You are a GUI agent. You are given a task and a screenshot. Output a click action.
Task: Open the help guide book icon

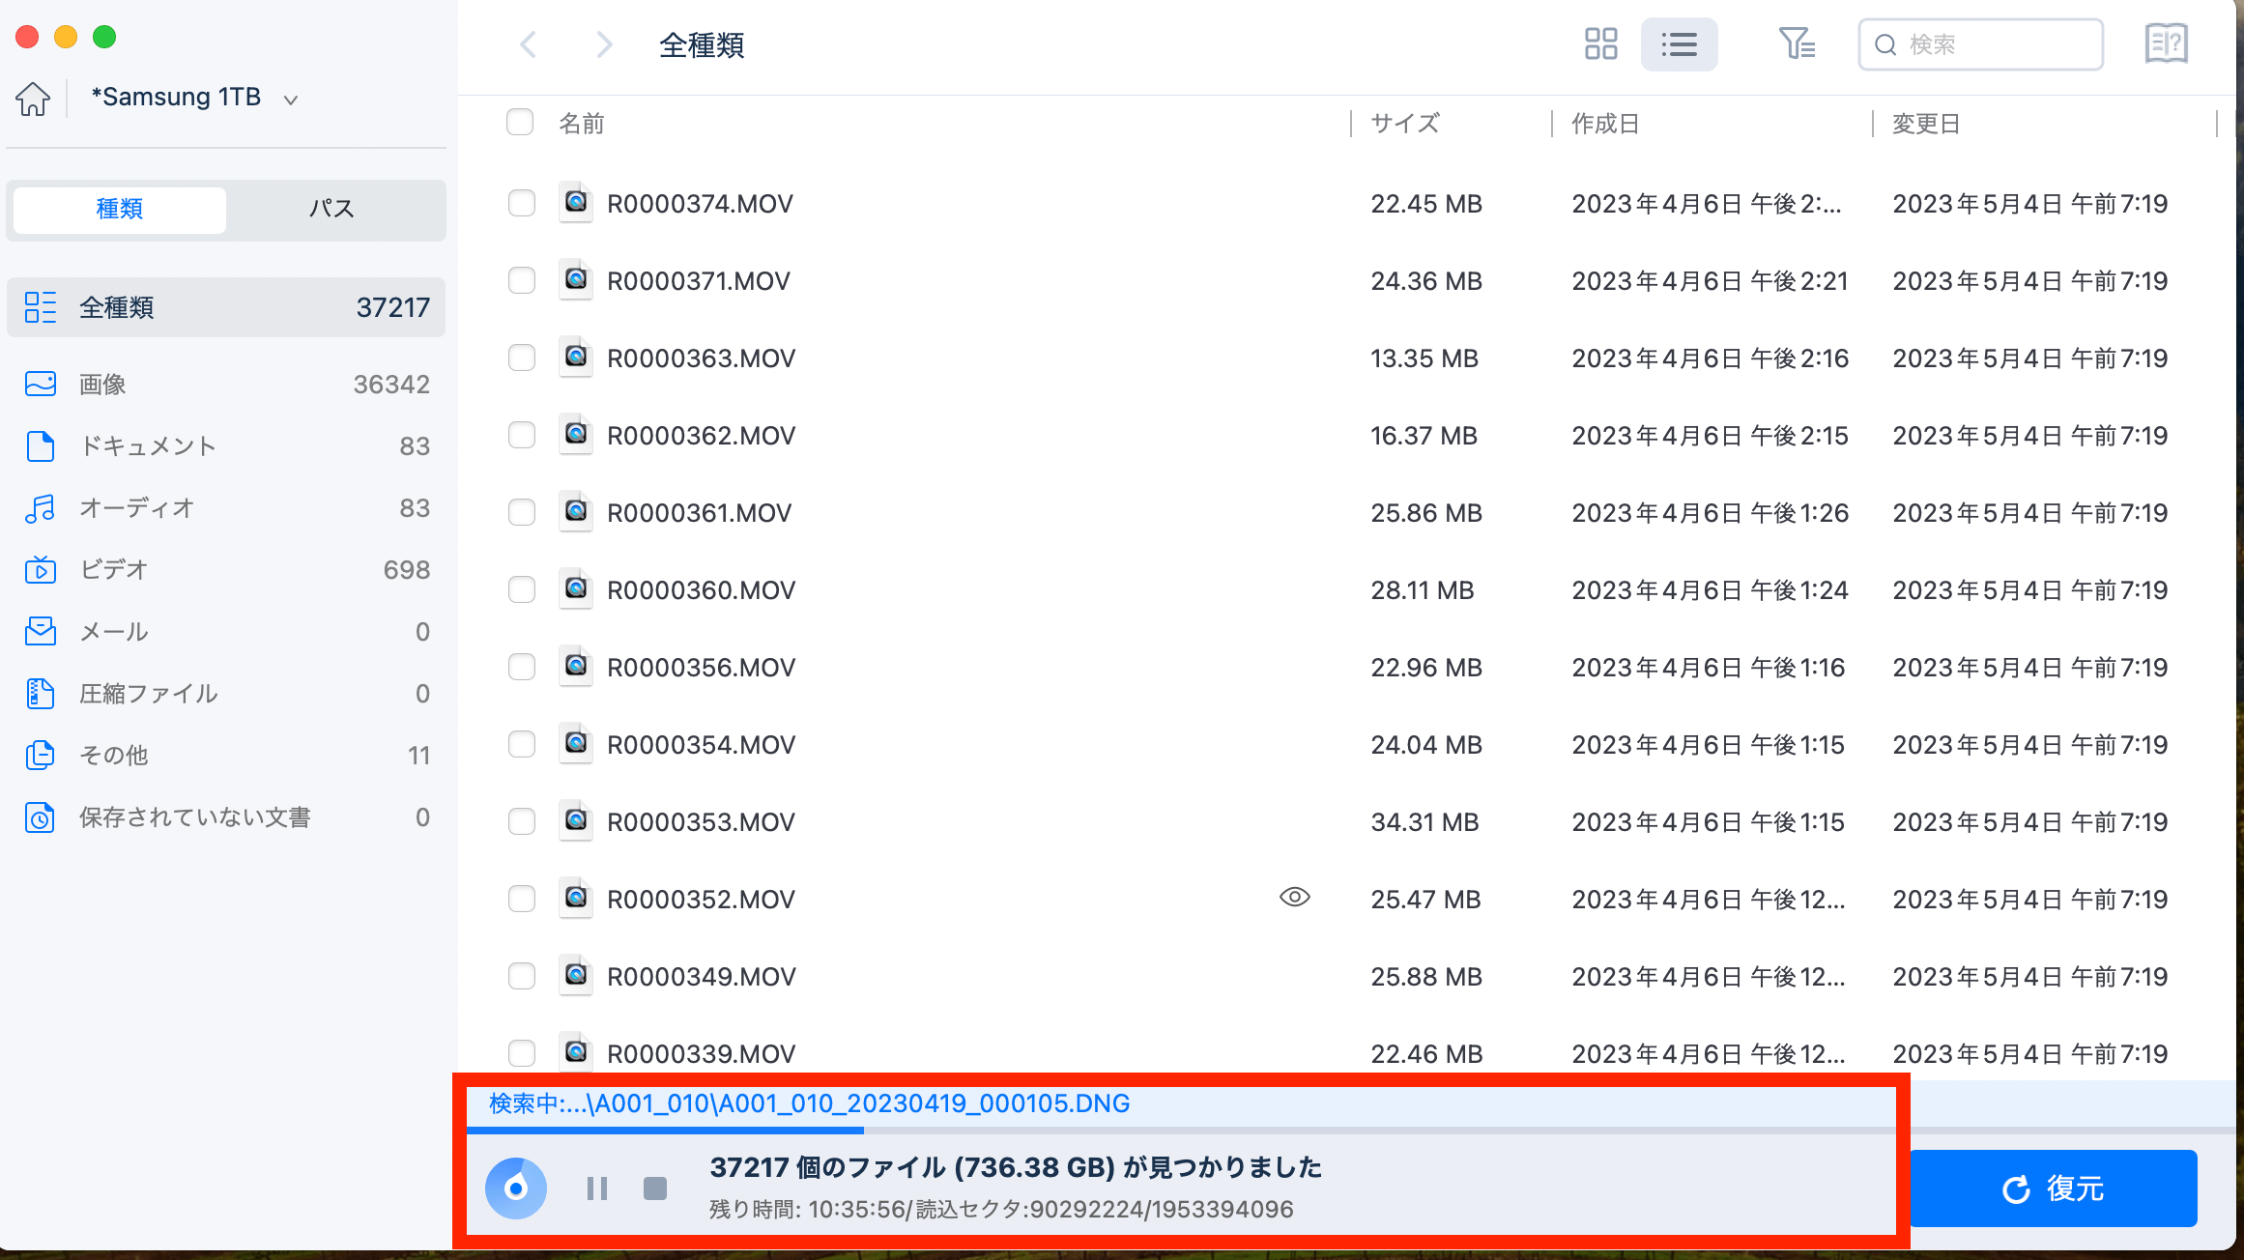click(2166, 44)
